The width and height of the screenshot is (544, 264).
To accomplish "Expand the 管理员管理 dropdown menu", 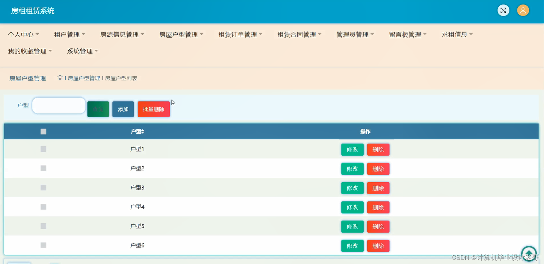I will [x=355, y=35].
